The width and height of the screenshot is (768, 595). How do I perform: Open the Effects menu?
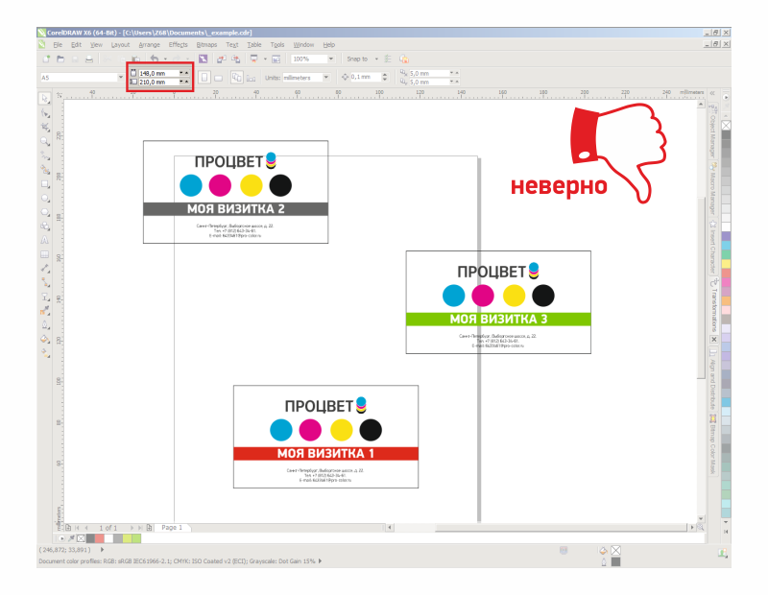(178, 44)
